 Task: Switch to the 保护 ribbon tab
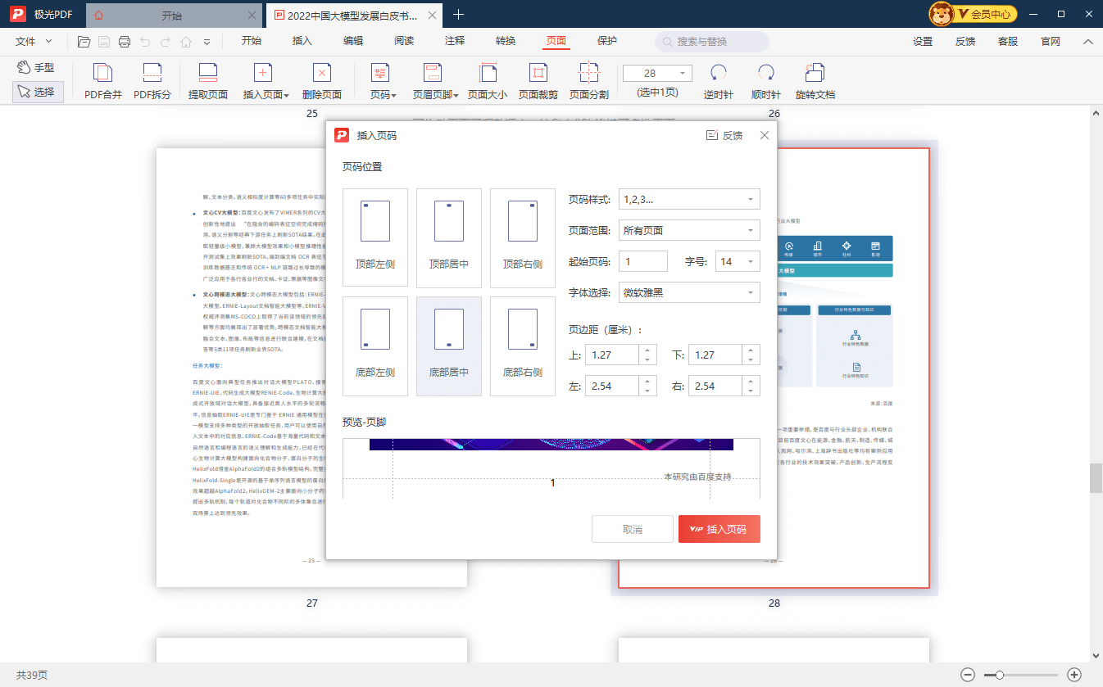[607, 41]
